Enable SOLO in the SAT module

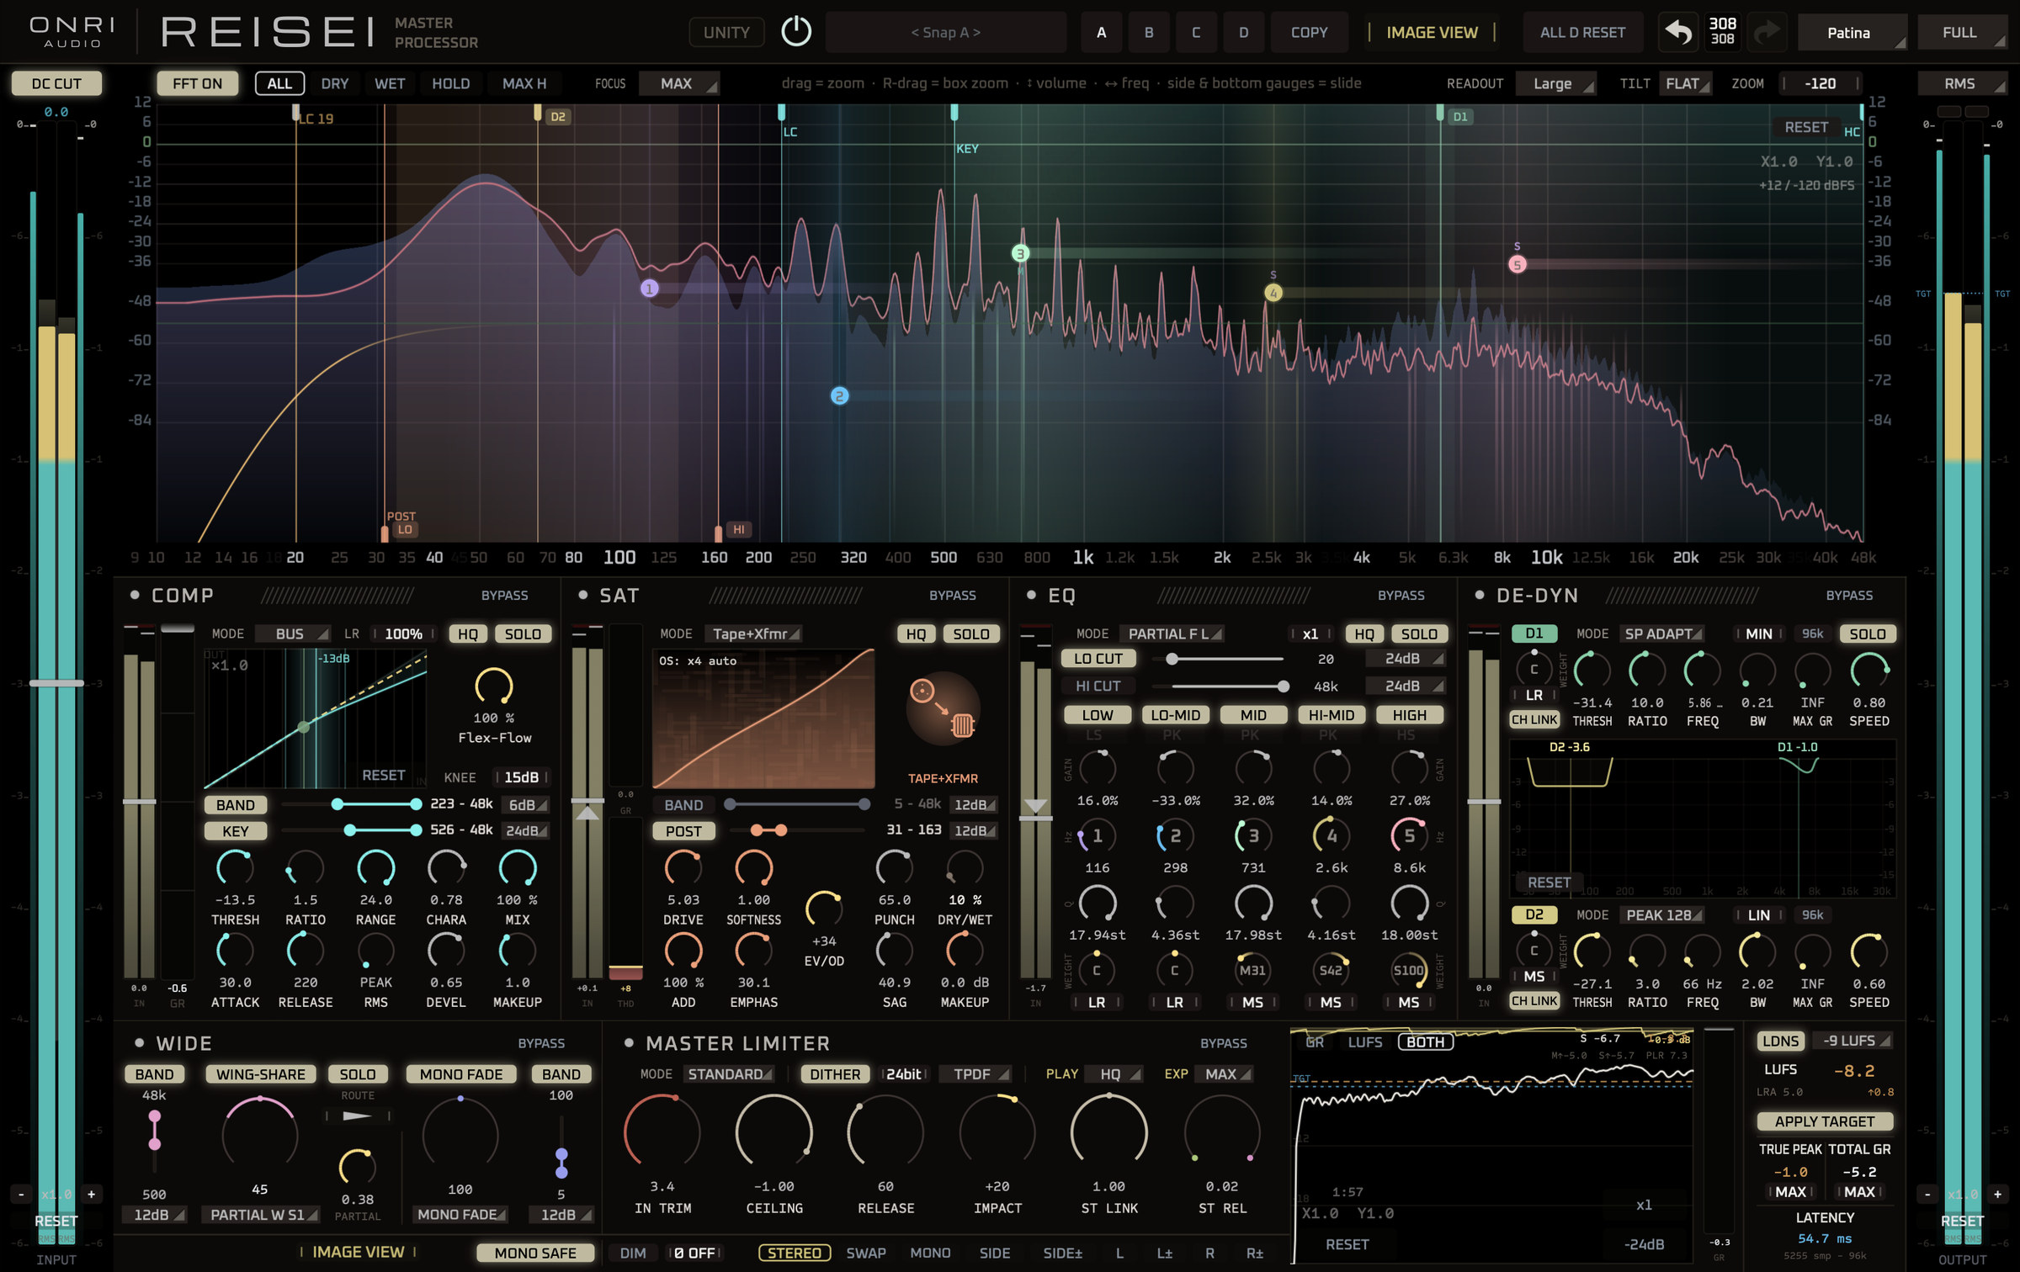pos(970,633)
